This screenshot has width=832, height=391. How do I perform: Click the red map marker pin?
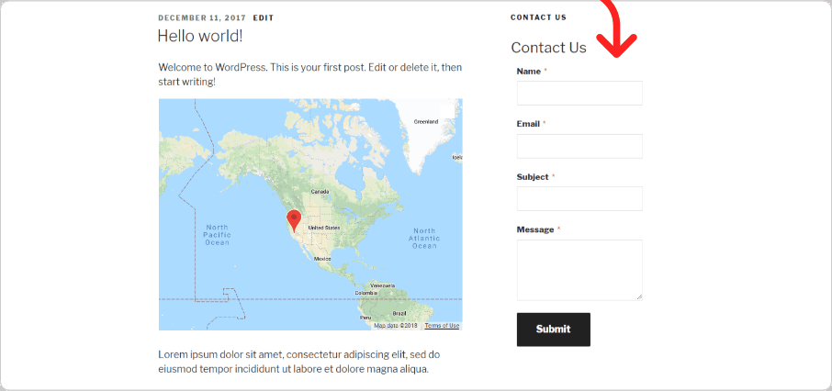(x=294, y=220)
